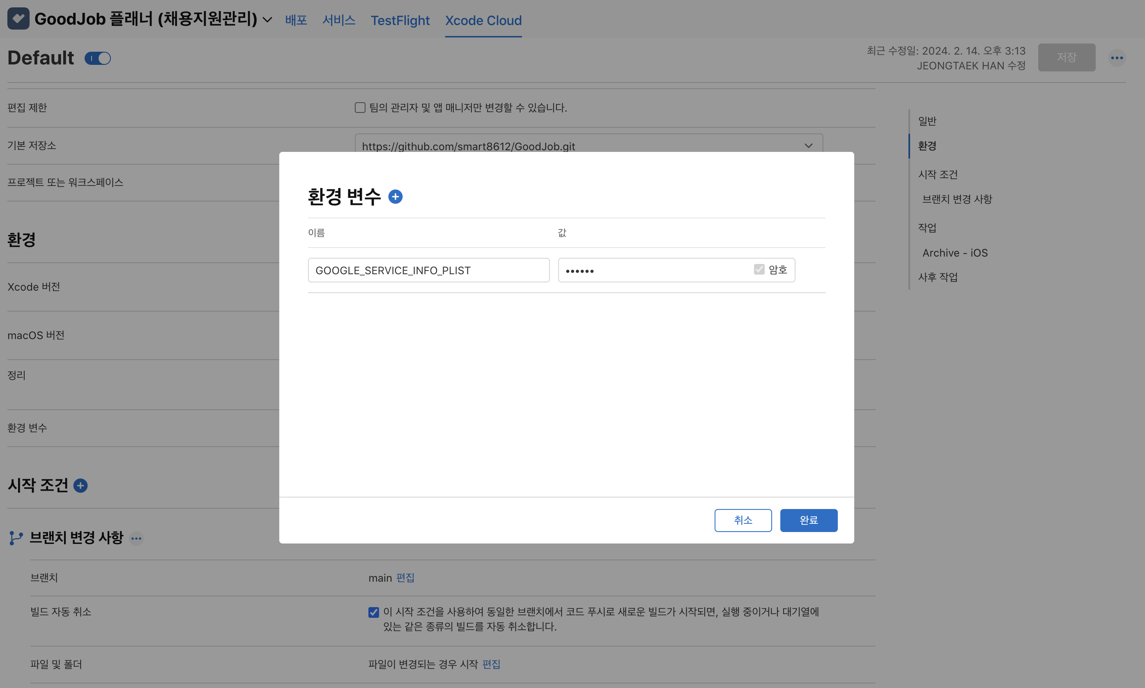Viewport: 1145px width, 688px height.
Task: Jump to Archive - iOS in sidebar
Action: (x=954, y=253)
